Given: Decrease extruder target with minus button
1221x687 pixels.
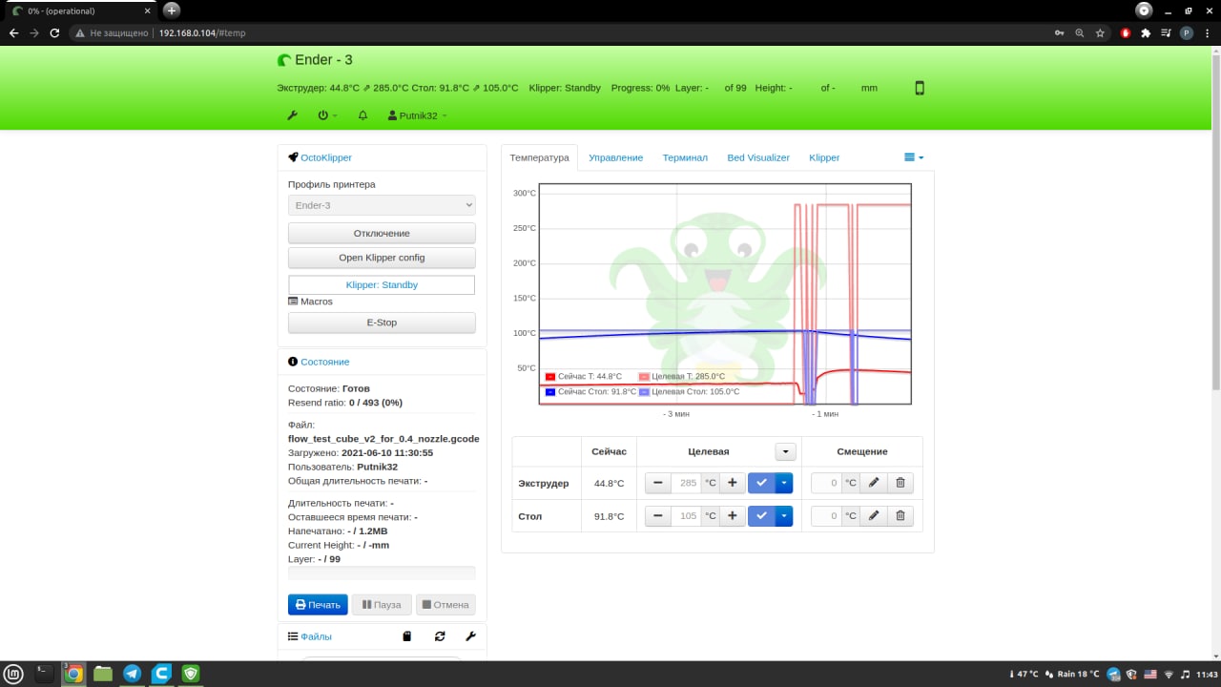Looking at the screenshot, I should (658, 483).
